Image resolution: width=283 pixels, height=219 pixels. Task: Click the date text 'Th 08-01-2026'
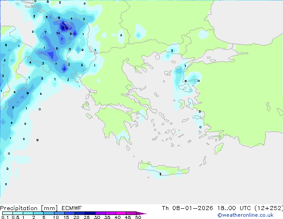187,208
